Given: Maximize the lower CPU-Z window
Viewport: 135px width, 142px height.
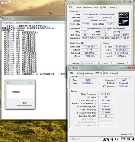Looking at the screenshot, I should (126, 67).
